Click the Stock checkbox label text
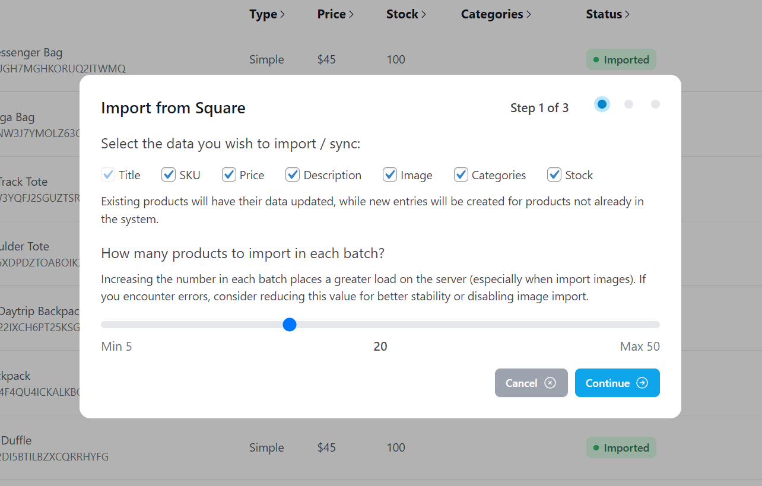The image size is (762, 486). tap(579, 175)
